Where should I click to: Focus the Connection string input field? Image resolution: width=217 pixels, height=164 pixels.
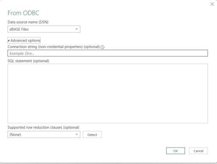pos(108,53)
